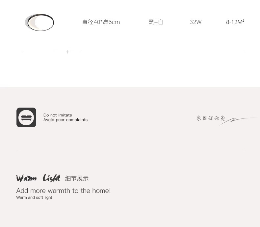Viewport: 260px width, 227px height.
Task: Click 'Add more warmth to the home!' headline
Action: 64,191
